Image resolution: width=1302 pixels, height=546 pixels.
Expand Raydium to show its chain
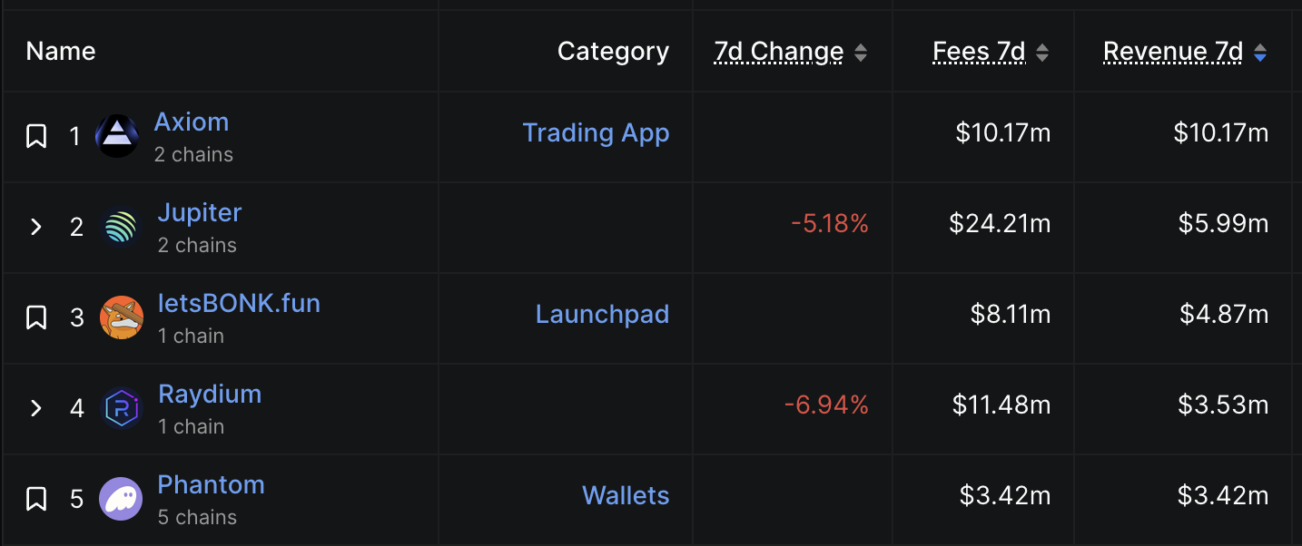[36, 408]
